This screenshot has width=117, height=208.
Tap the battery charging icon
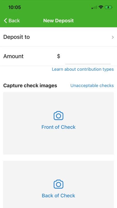109,7
